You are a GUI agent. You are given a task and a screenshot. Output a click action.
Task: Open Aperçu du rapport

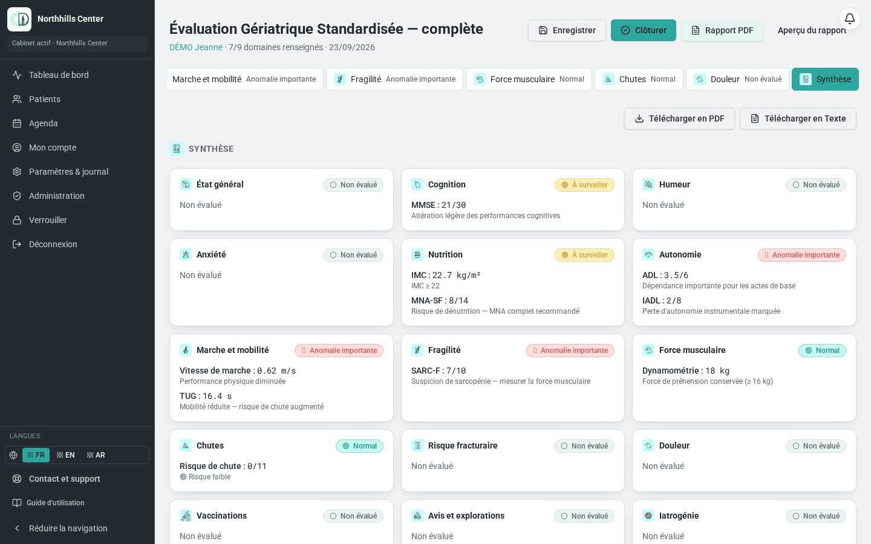812,30
